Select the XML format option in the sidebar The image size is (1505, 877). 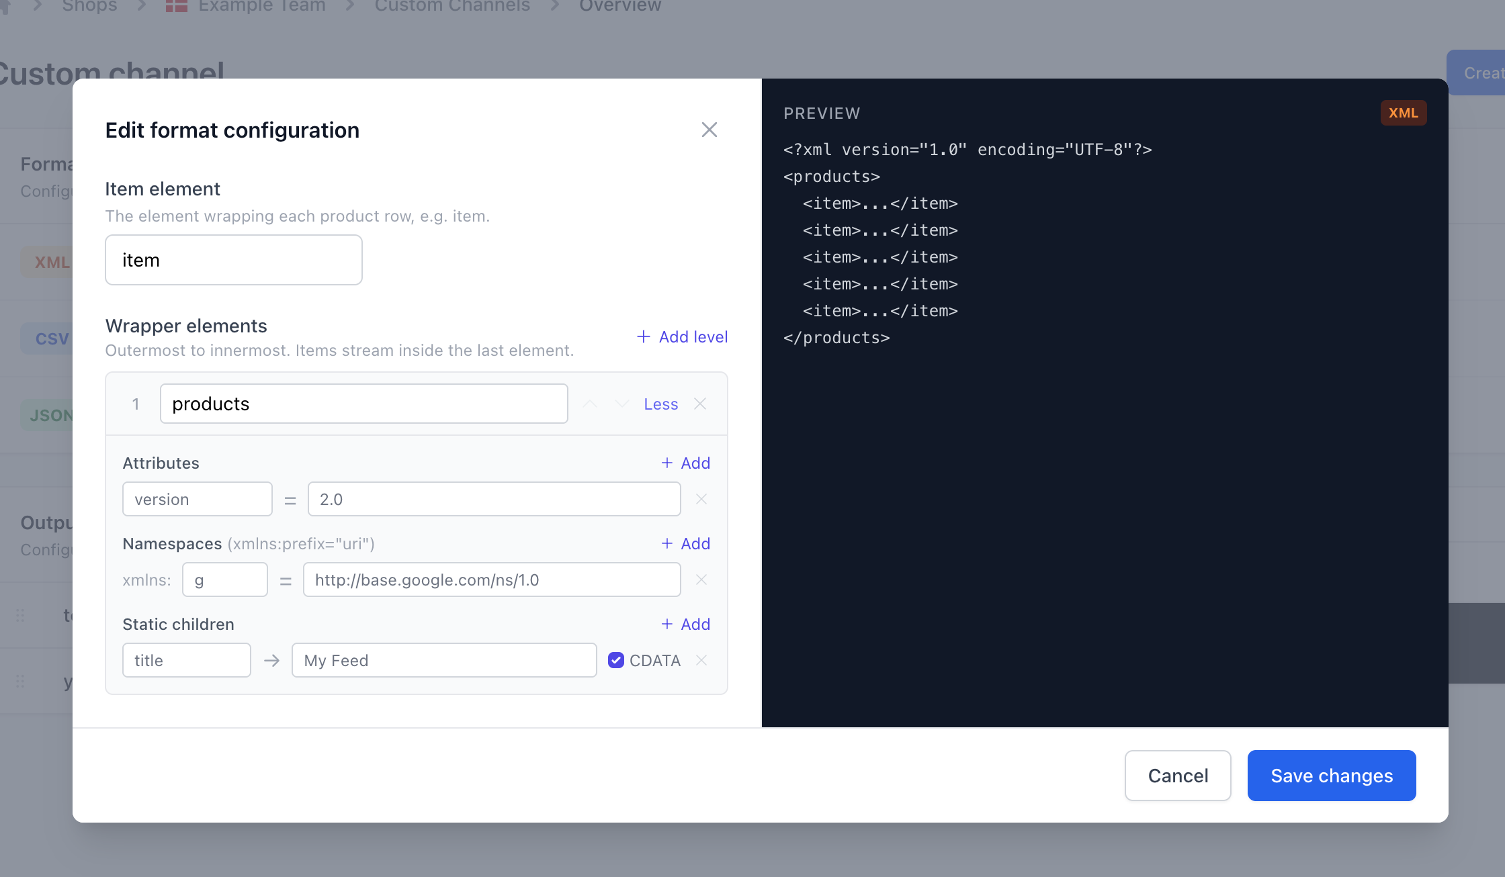tap(51, 262)
